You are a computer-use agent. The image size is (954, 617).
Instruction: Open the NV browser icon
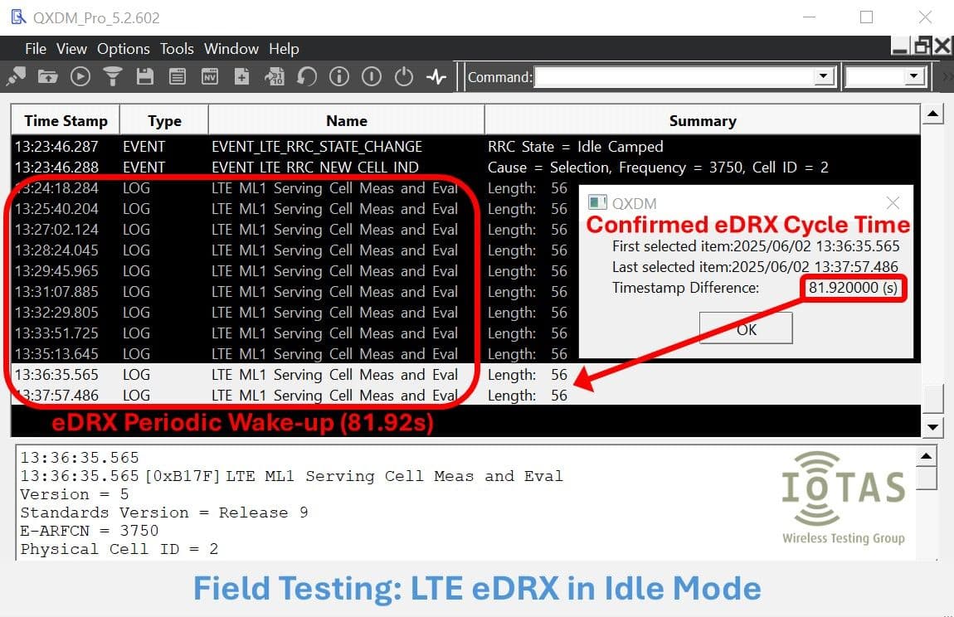tap(210, 76)
